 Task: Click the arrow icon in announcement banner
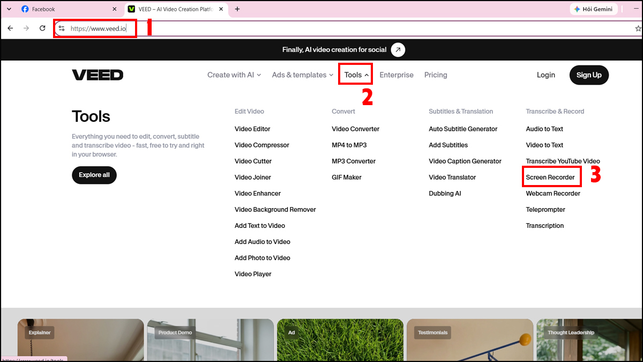(398, 50)
